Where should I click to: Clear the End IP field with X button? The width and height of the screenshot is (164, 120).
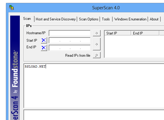[44, 48]
